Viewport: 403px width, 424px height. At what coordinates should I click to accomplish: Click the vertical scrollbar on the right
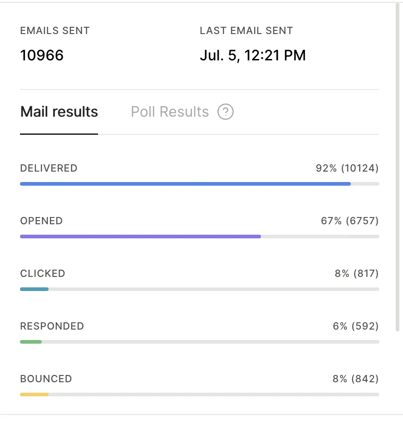pos(397,167)
